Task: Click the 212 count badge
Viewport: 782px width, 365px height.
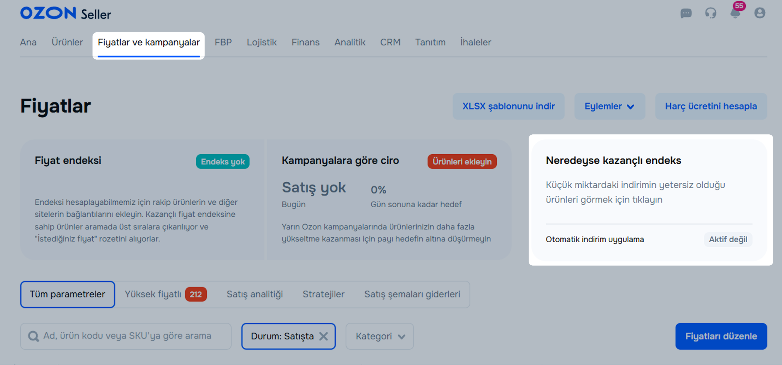Action: coord(196,294)
